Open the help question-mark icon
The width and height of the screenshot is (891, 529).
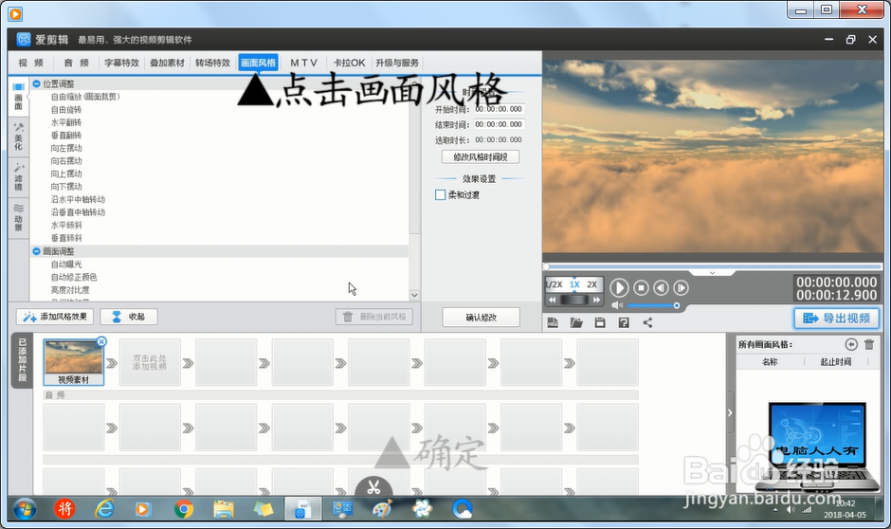(624, 322)
